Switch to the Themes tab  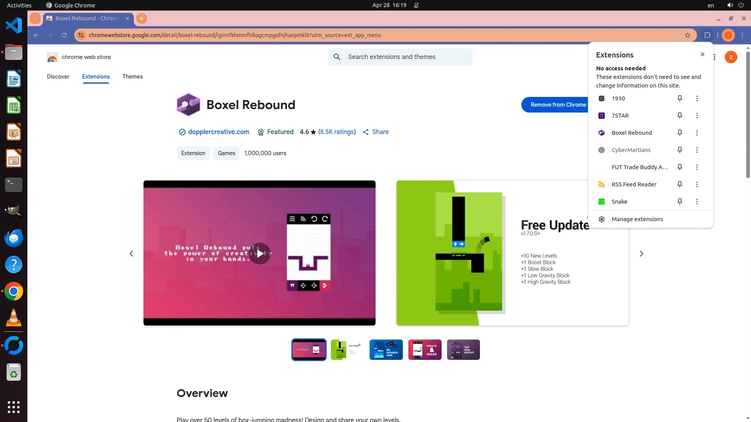pyautogui.click(x=132, y=77)
